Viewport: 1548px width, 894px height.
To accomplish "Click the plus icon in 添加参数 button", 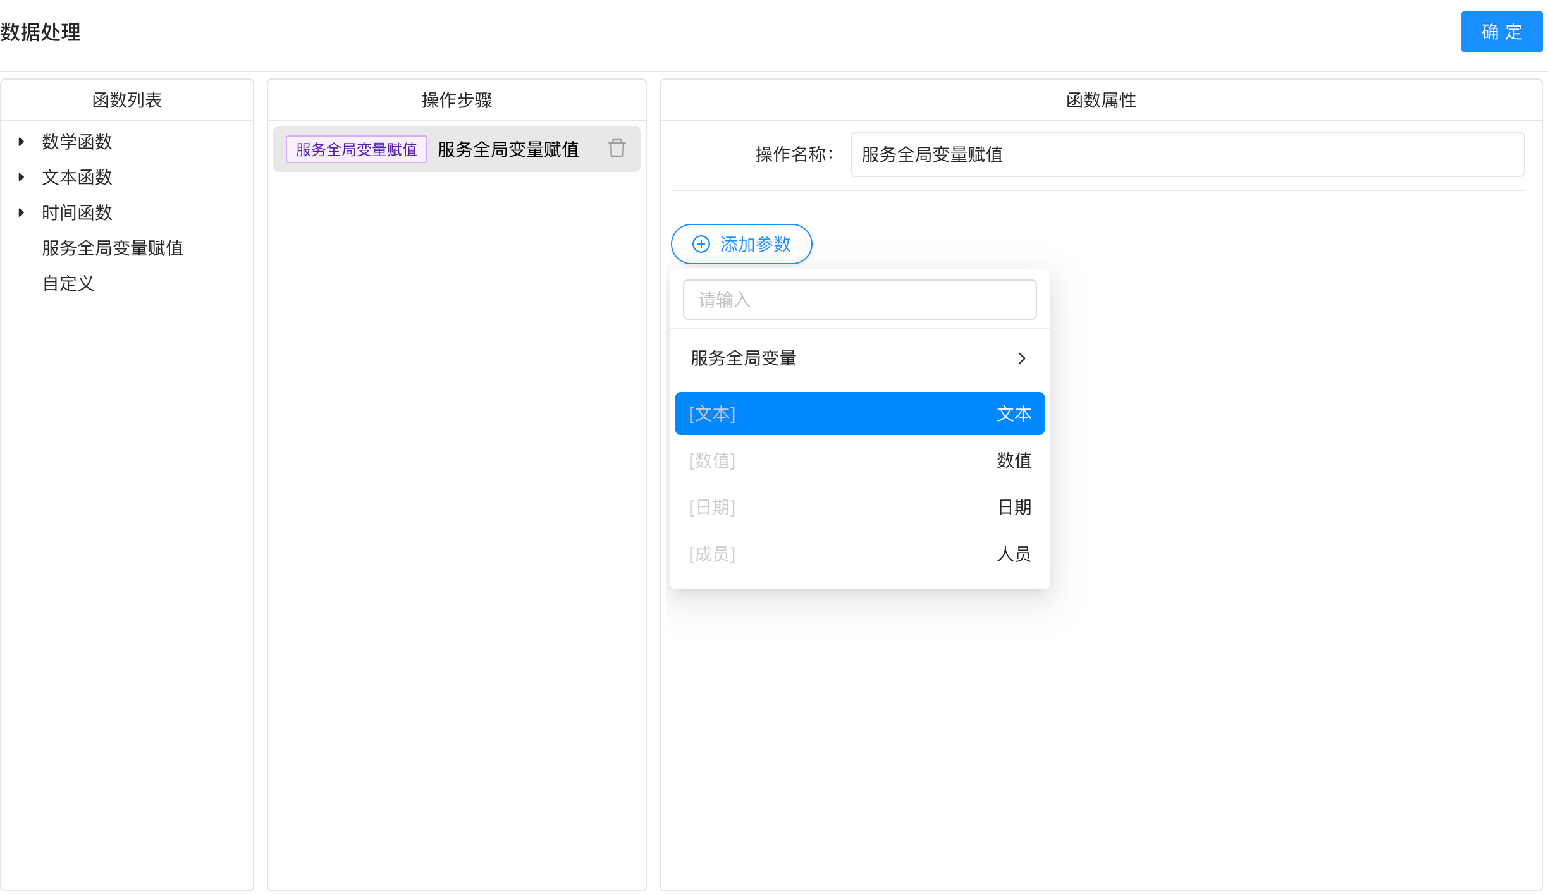I will point(701,244).
